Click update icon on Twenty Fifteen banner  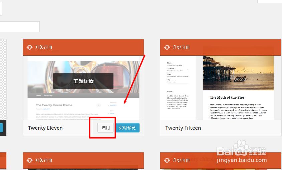[167, 47]
